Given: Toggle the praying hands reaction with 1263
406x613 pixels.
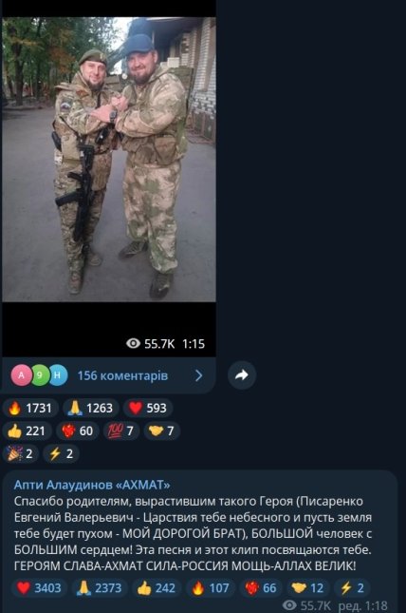Looking at the screenshot, I should [90, 408].
